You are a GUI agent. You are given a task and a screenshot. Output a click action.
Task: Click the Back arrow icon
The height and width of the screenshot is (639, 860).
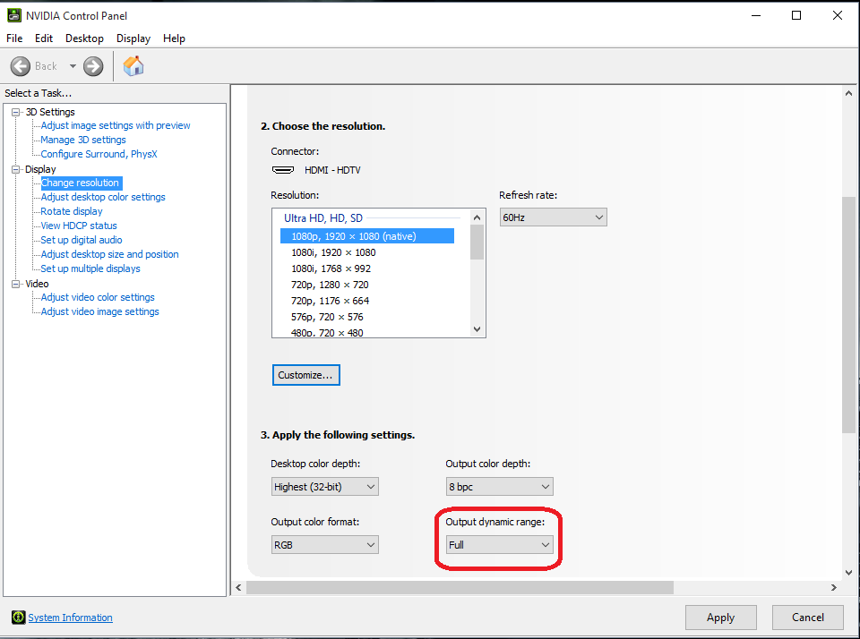coord(21,66)
